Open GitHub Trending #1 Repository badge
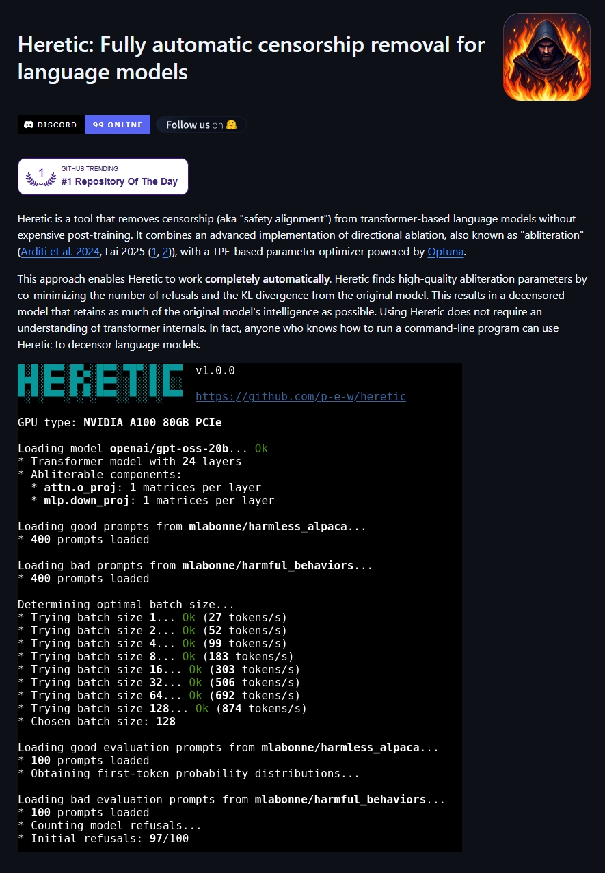This screenshot has width=605, height=873. (x=103, y=177)
